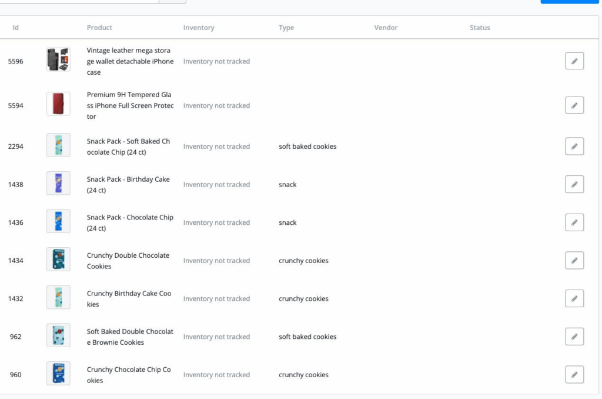Click the Inventory column header

(x=199, y=28)
